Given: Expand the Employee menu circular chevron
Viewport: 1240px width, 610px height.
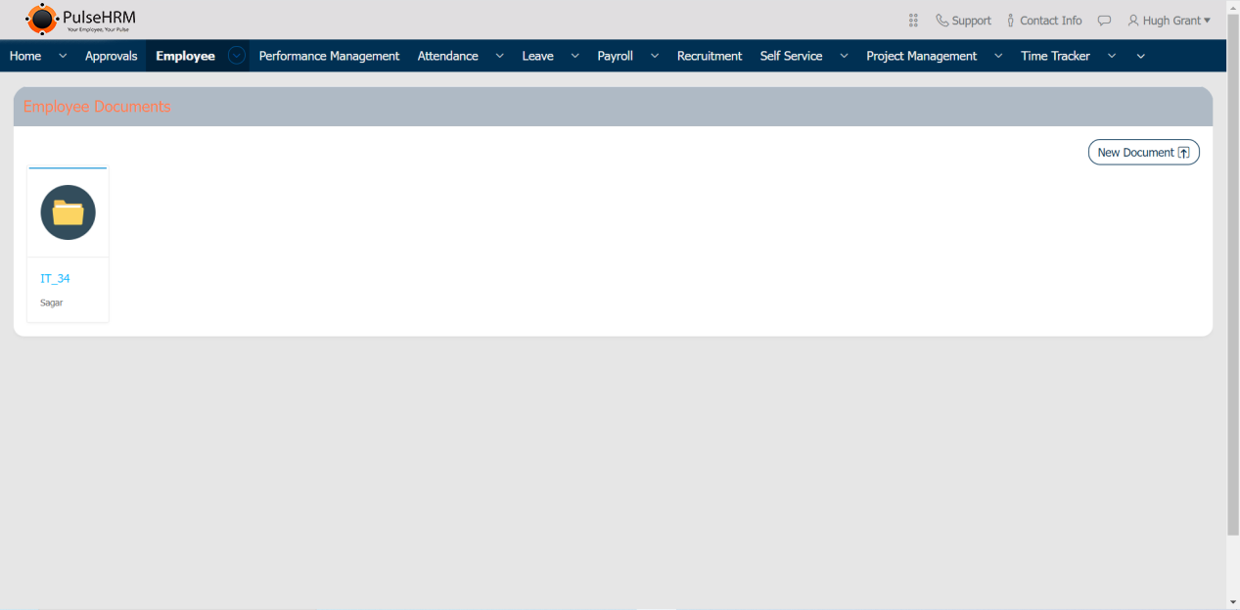Looking at the screenshot, I should pos(236,56).
